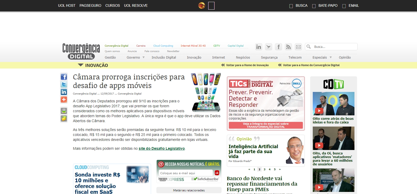
Task: Open the Opinião menu item
Action: [x=345, y=57]
